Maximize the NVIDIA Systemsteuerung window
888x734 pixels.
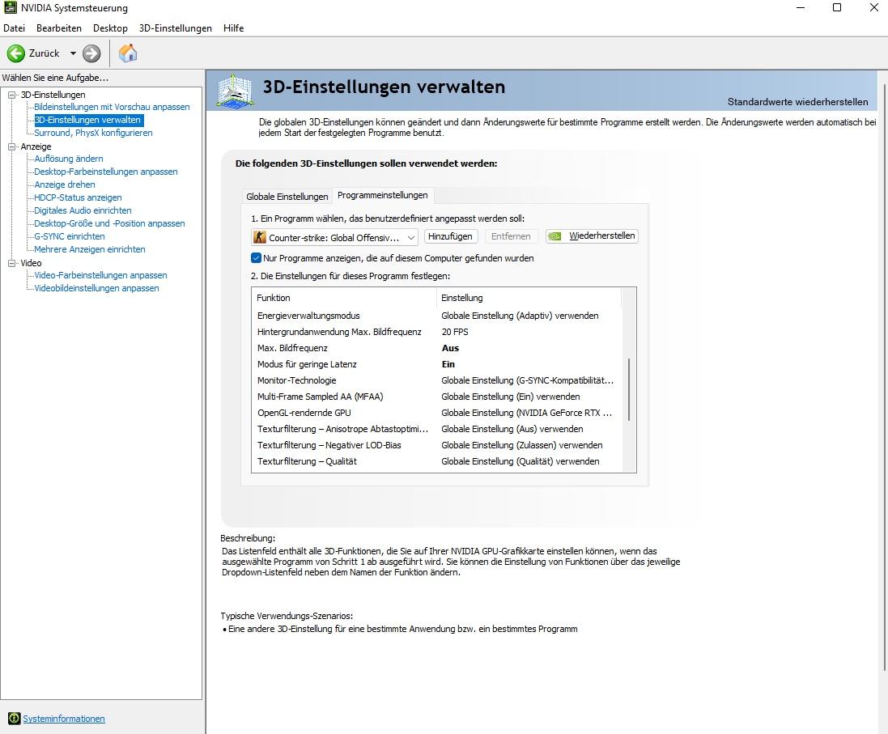tap(837, 7)
